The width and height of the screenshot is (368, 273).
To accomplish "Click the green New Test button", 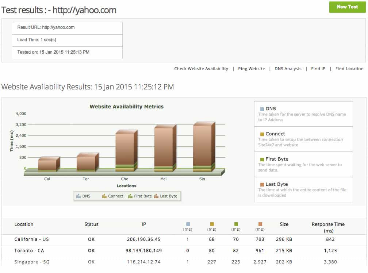I will (x=347, y=7).
